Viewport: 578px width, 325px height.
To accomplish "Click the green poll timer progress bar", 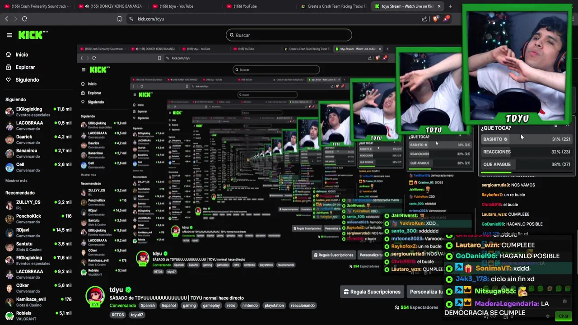I will (496, 172).
